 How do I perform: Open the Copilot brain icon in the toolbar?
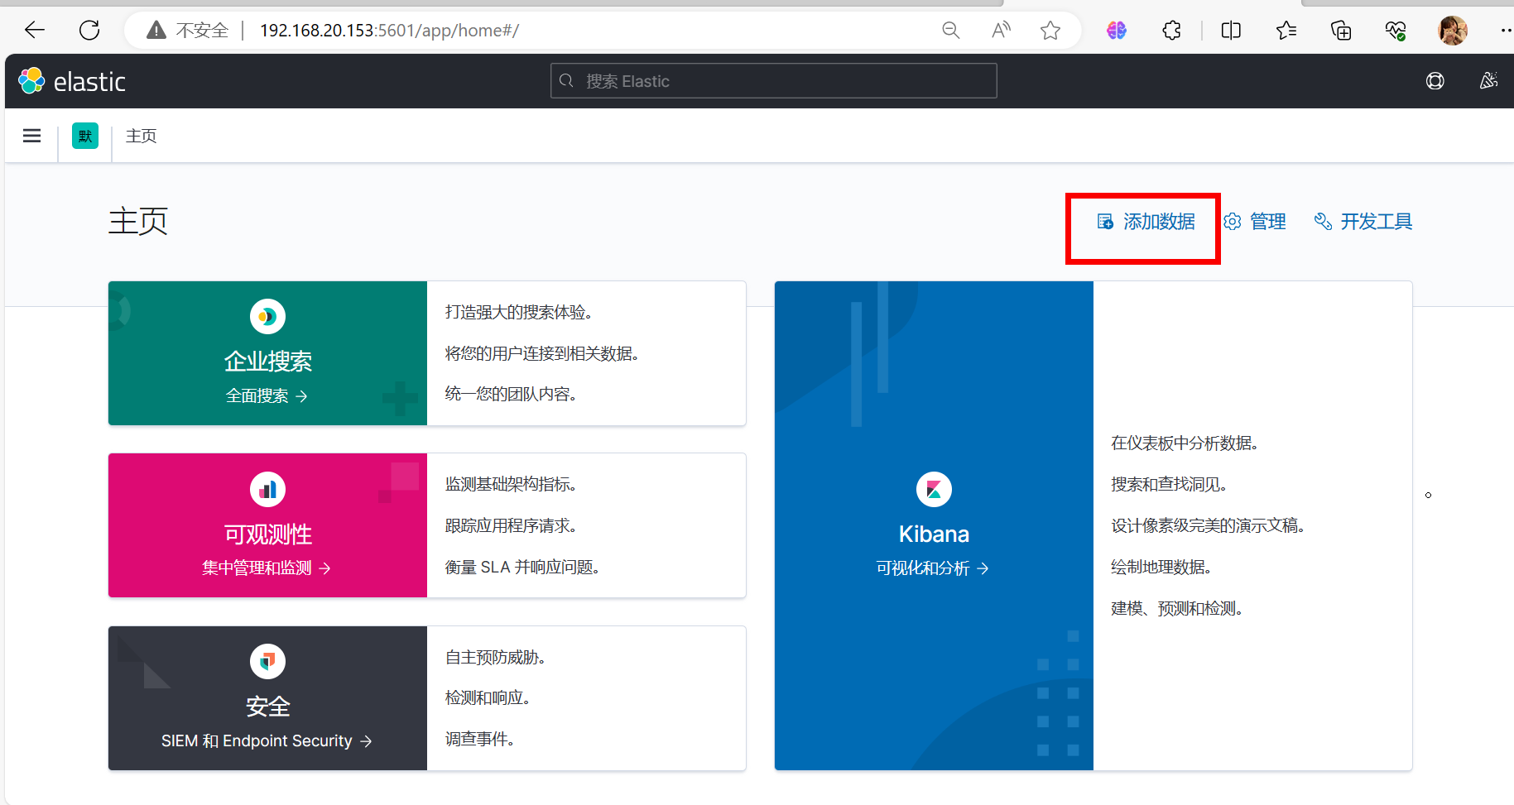[x=1117, y=31]
